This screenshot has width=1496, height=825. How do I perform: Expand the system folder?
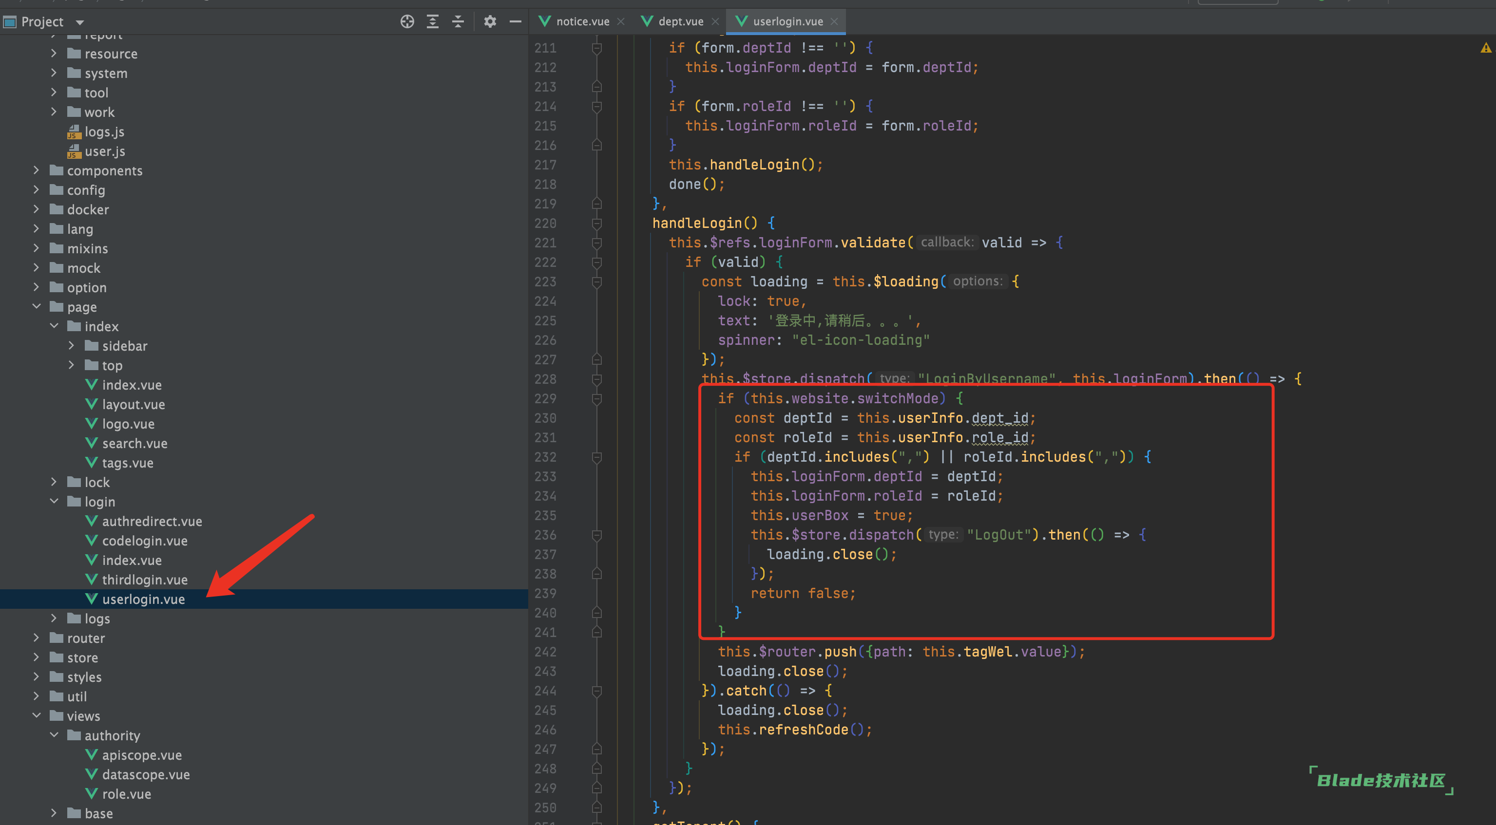pos(54,73)
